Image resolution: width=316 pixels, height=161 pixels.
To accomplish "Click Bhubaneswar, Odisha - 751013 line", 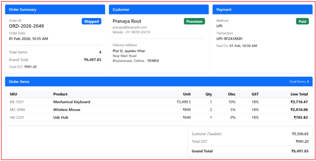I will (136, 60).
